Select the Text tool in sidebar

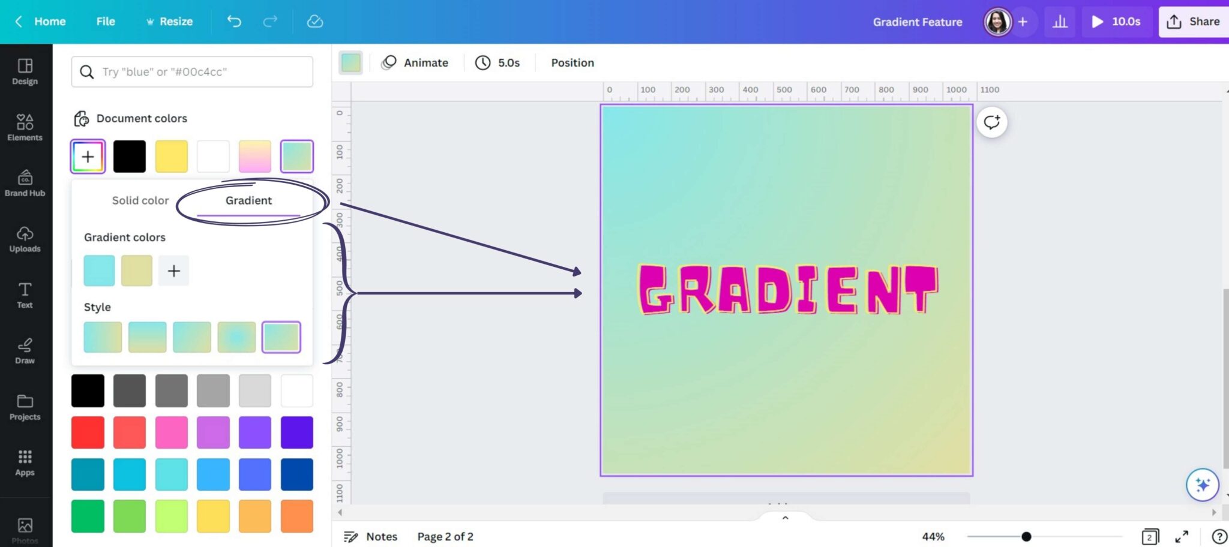25,294
